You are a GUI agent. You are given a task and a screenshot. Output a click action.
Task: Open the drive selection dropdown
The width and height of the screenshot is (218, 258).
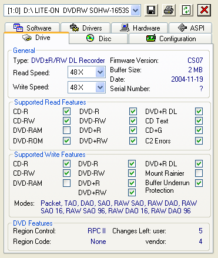135,11
